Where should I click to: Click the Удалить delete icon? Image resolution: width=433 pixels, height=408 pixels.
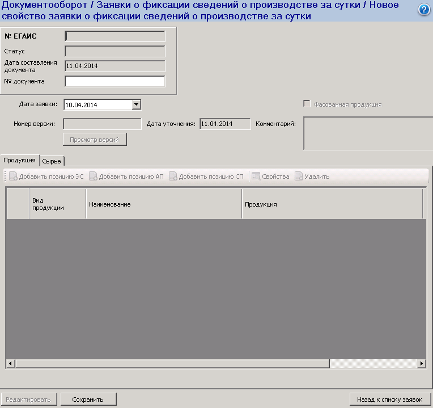[x=299, y=176]
